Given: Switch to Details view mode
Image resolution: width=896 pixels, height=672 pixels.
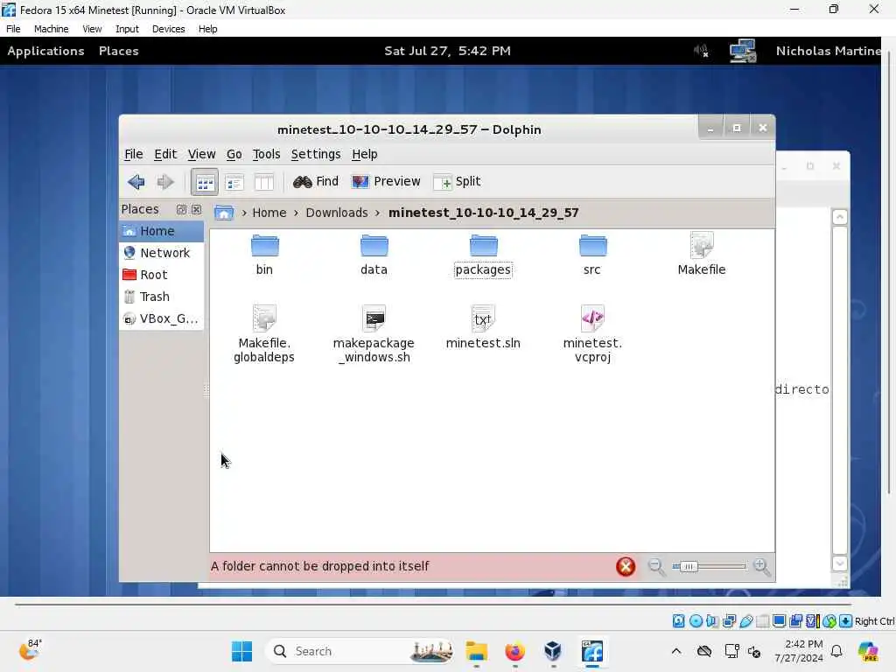Looking at the screenshot, I should pos(234,182).
